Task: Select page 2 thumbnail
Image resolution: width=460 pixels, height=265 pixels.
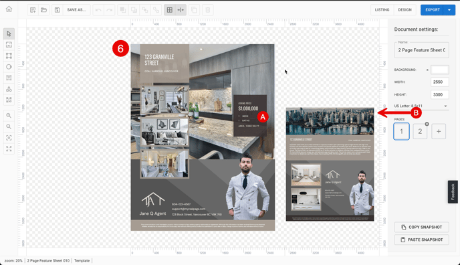Action: pos(420,131)
